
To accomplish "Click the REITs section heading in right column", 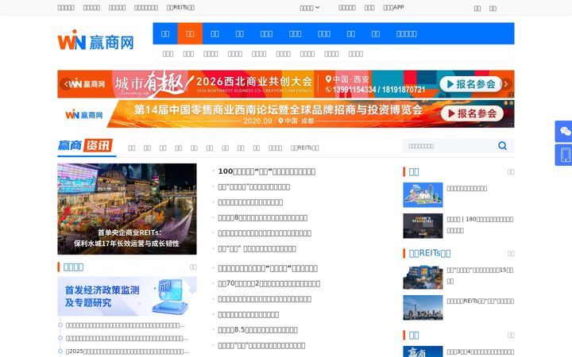I will click(x=430, y=253).
